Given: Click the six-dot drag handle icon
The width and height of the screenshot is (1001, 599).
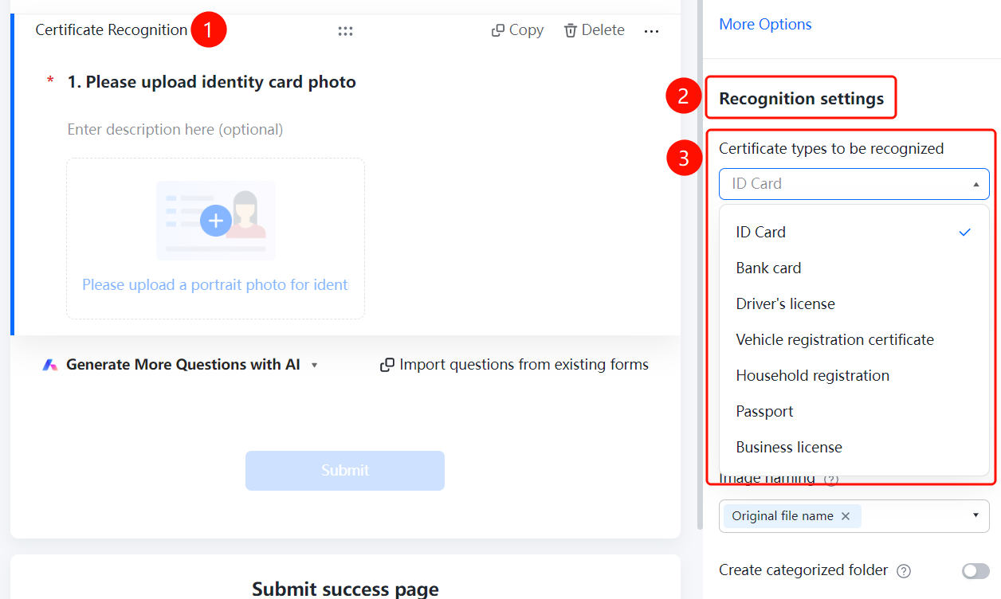Looking at the screenshot, I should (345, 31).
